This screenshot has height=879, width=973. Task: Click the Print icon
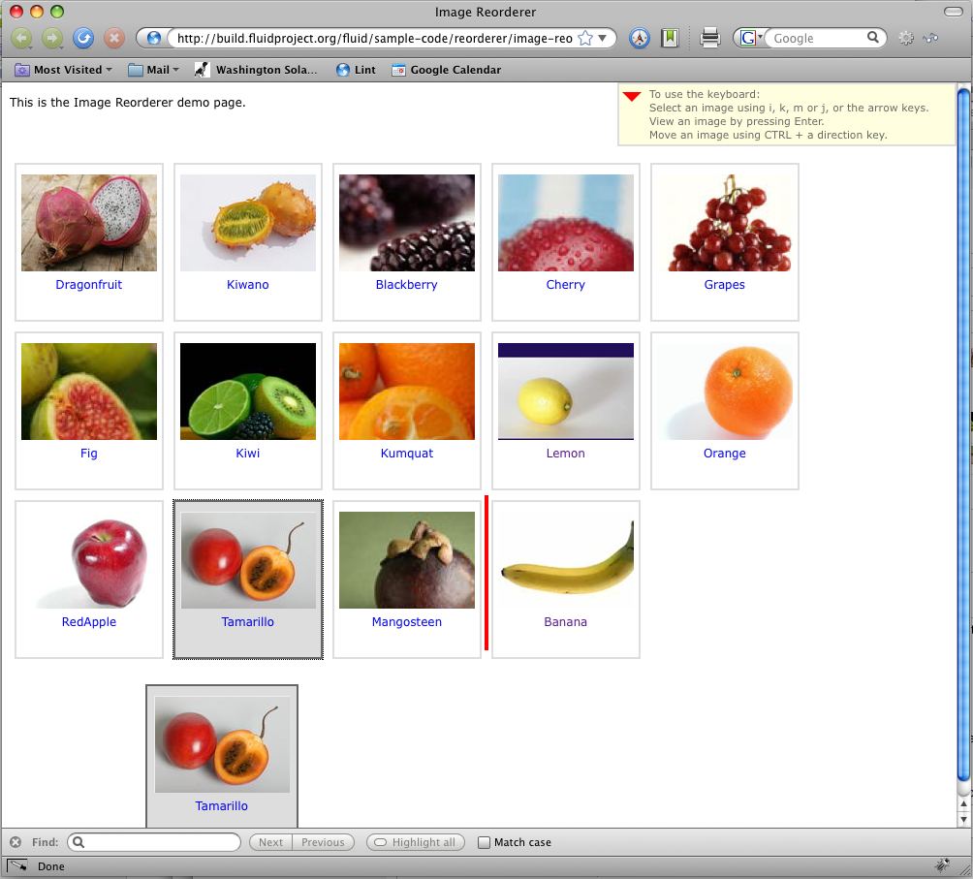click(710, 39)
